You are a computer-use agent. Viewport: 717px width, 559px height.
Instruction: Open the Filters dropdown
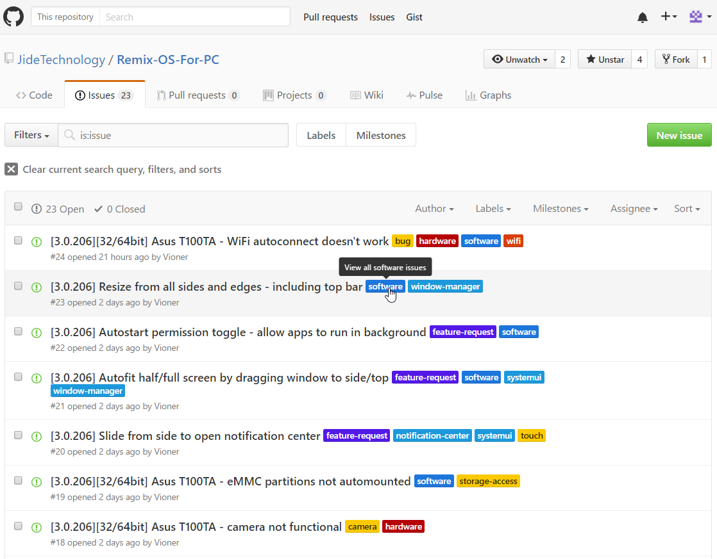31,135
